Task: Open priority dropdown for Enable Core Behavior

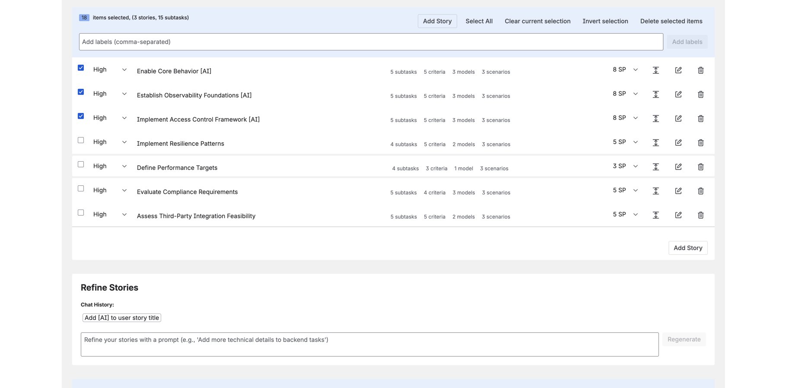Action: tap(124, 69)
